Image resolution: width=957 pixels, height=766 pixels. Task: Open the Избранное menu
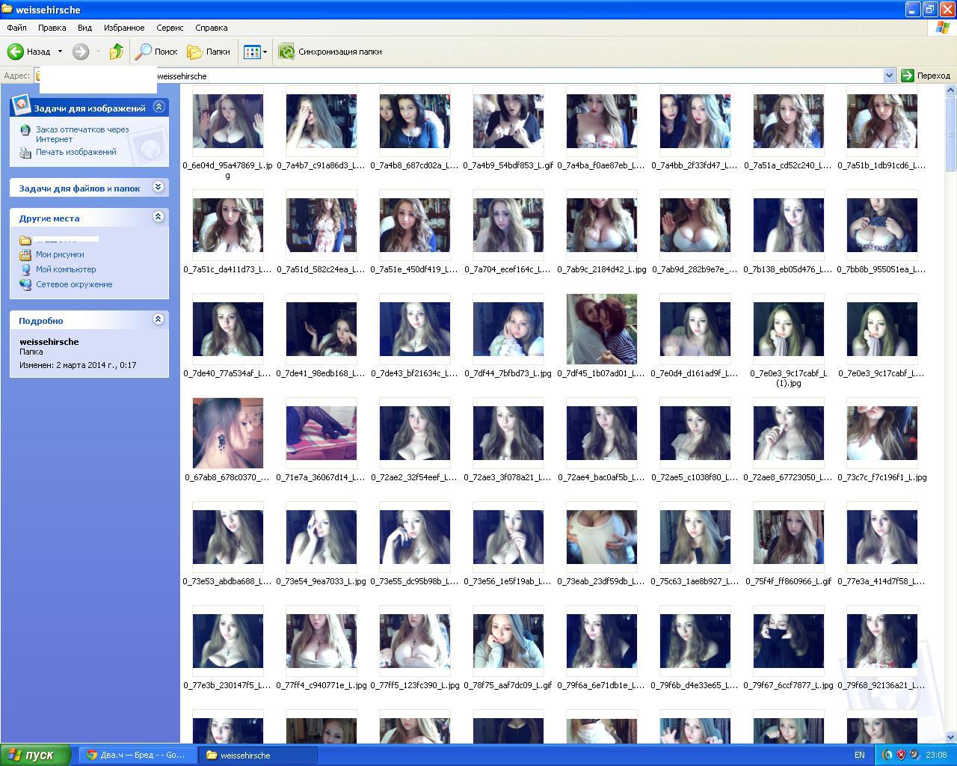click(124, 28)
